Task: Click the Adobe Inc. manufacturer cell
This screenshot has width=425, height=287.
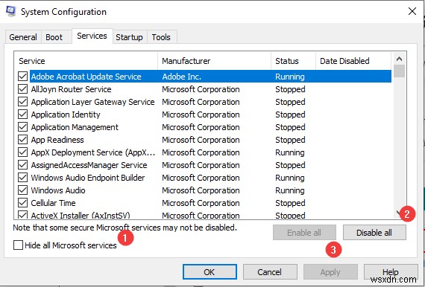Action: (x=182, y=77)
